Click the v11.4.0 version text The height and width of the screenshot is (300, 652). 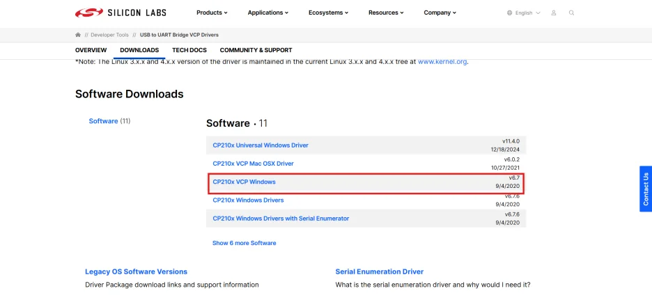pyautogui.click(x=511, y=141)
